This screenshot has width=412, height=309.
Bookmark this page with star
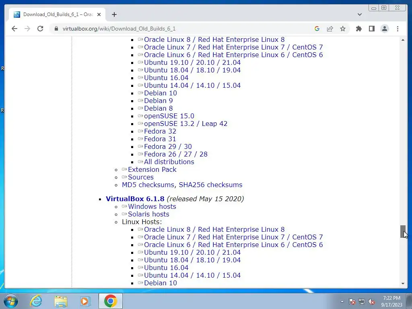pyautogui.click(x=343, y=29)
